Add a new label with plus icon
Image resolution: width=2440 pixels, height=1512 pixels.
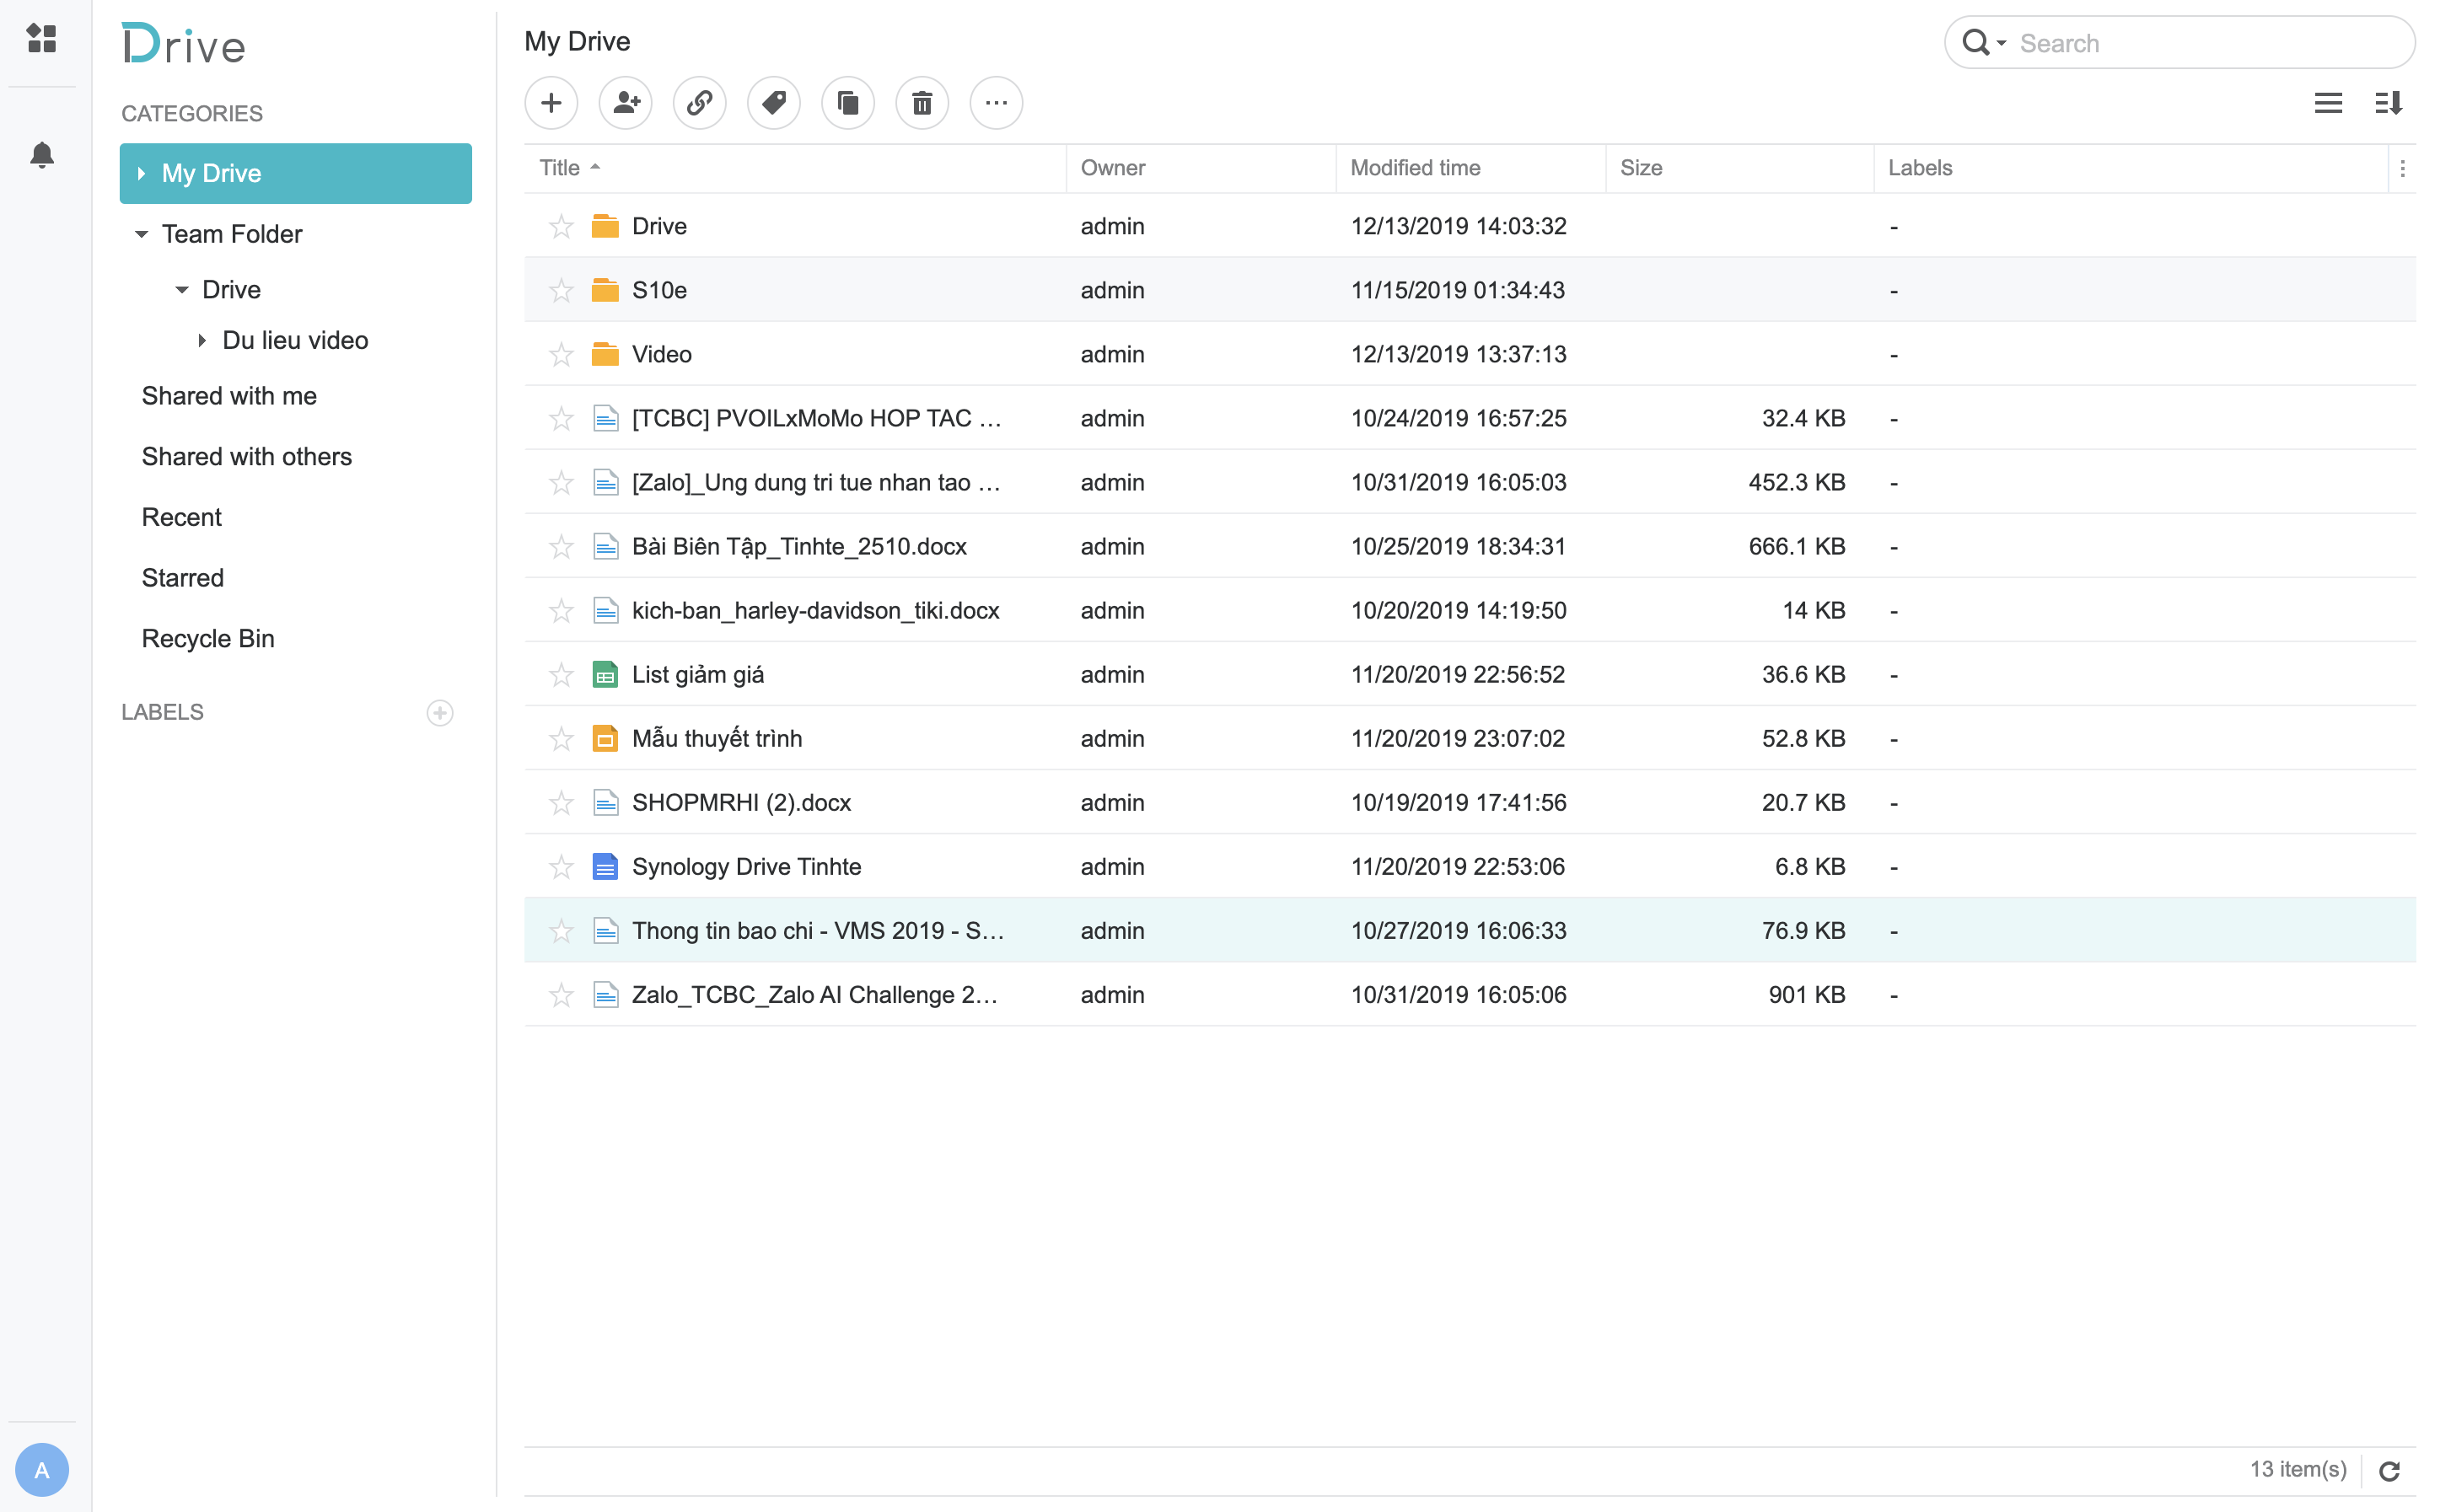[440, 712]
